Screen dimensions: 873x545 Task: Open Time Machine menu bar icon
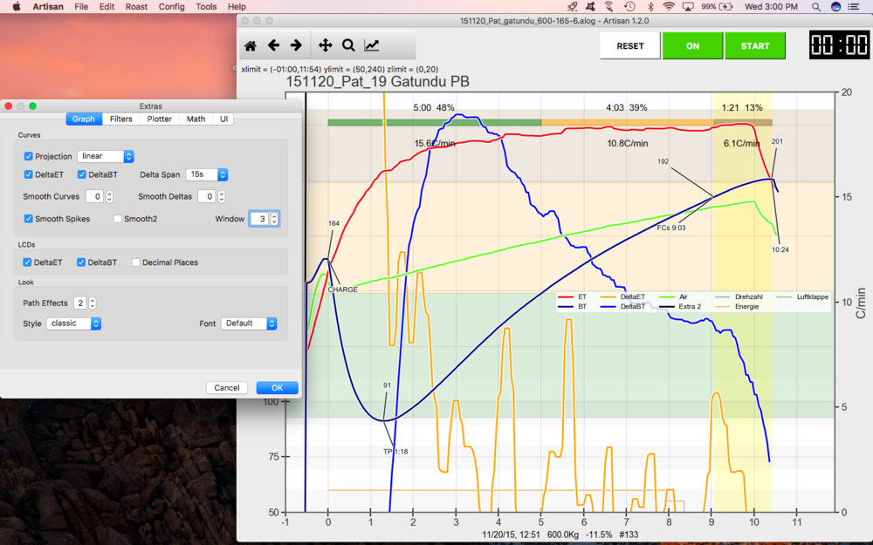point(629,7)
